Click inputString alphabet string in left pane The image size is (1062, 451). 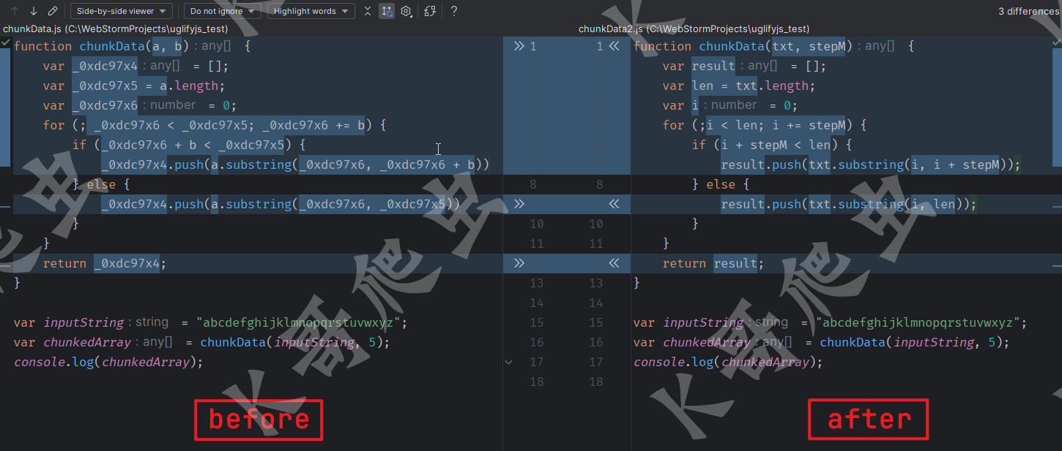[x=297, y=322]
